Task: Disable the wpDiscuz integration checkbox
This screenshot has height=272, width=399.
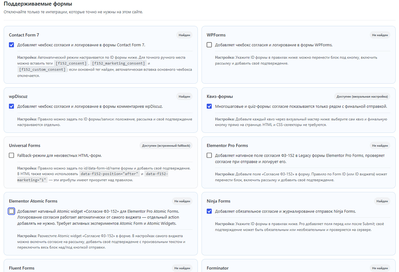Action: (x=11, y=106)
